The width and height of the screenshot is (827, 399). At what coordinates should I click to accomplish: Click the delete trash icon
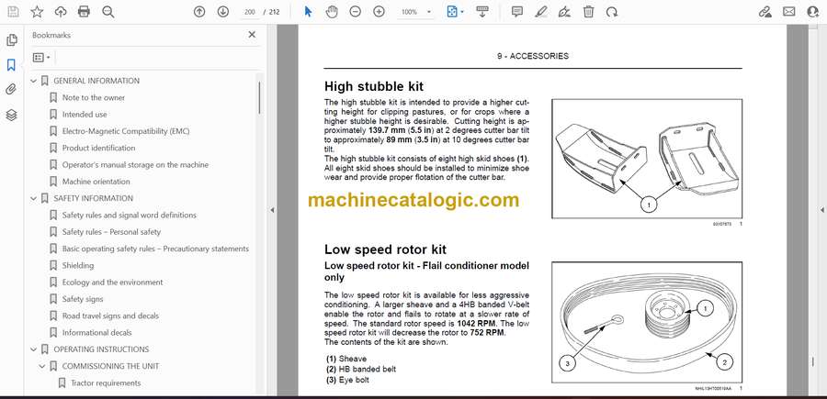point(588,12)
